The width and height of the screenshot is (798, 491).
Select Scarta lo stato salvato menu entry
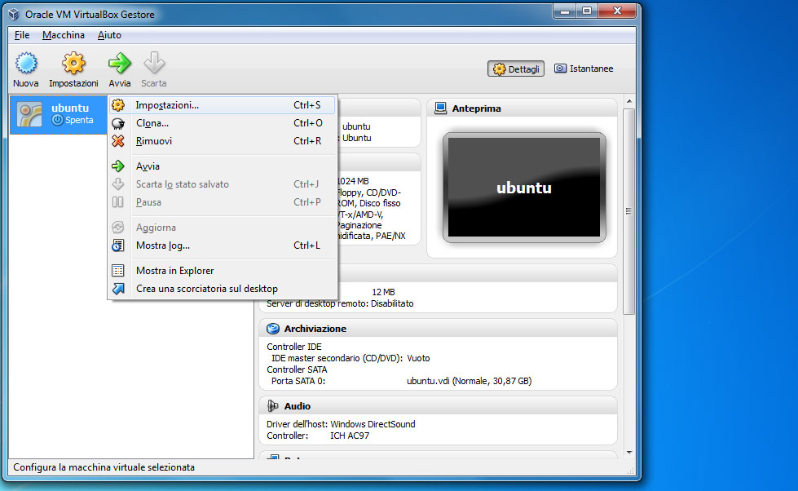pyautogui.click(x=223, y=184)
